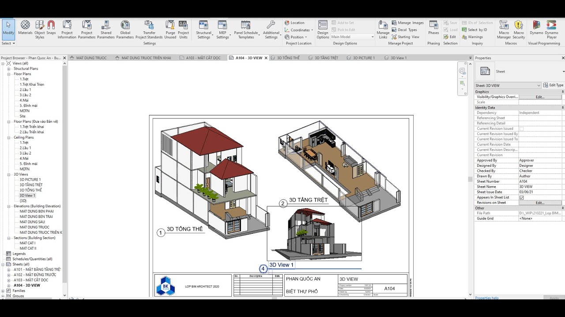Viewport: 565px width, 317px height.
Task: Launch Dynamo Player
Action: point(551,29)
